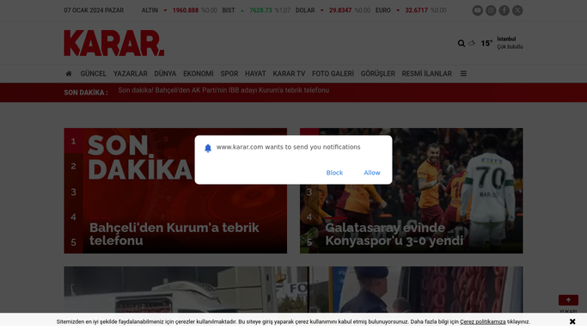Open the Instagram social icon
Screen dimensions: 587x330
point(491,10)
